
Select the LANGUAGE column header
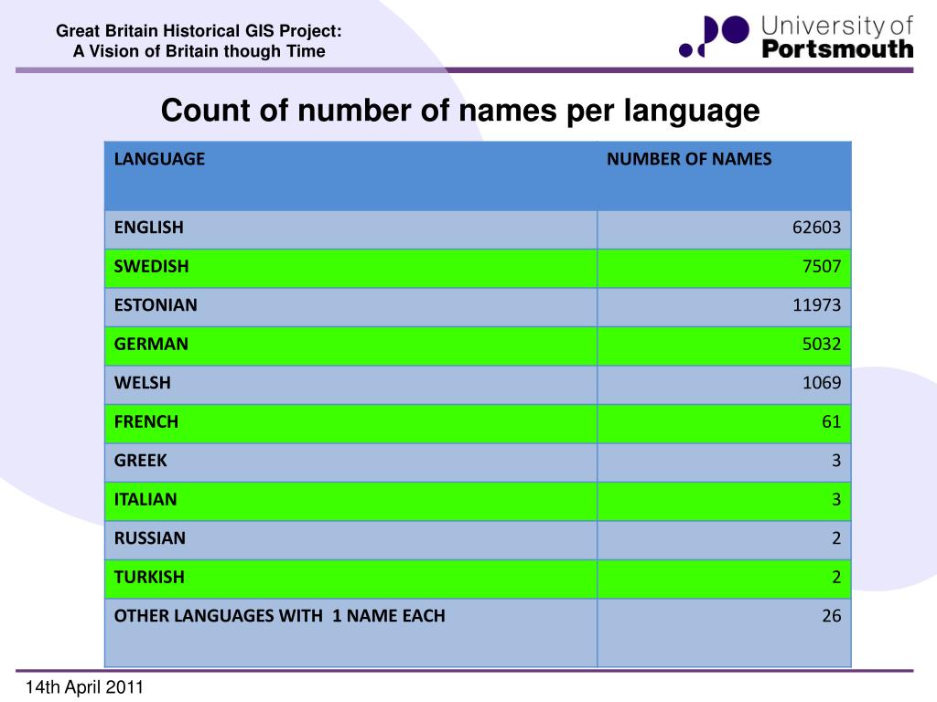159,159
